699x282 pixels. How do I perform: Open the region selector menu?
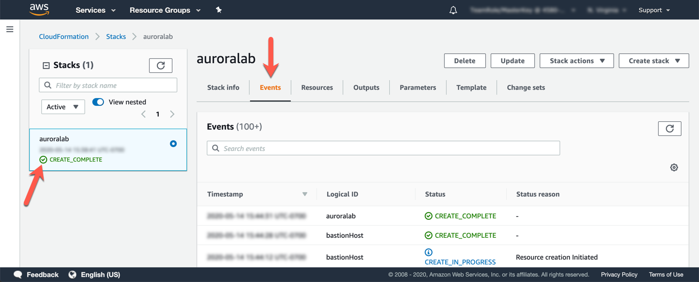click(607, 10)
